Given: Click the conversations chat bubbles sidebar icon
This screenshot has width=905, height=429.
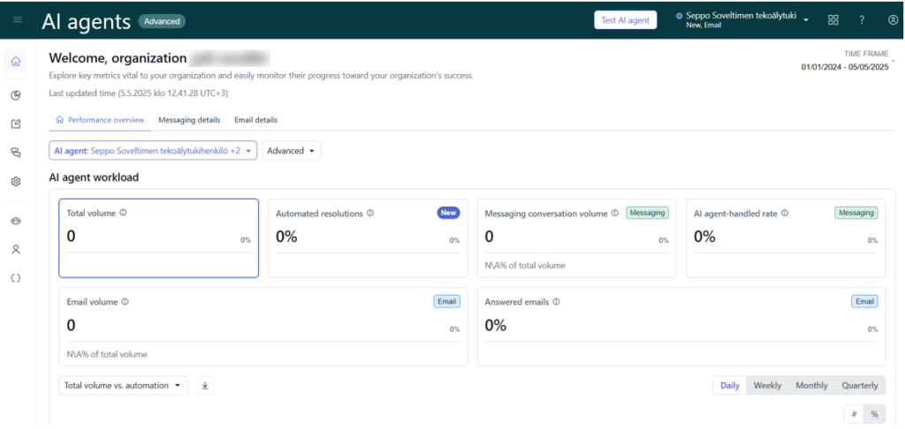Looking at the screenshot, I should point(16,153).
